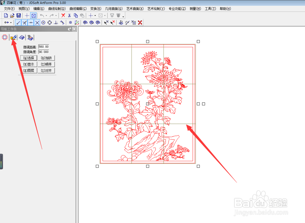Click the crosshair icon right of Paste
The image size is (305, 223).
coord(91,16)
